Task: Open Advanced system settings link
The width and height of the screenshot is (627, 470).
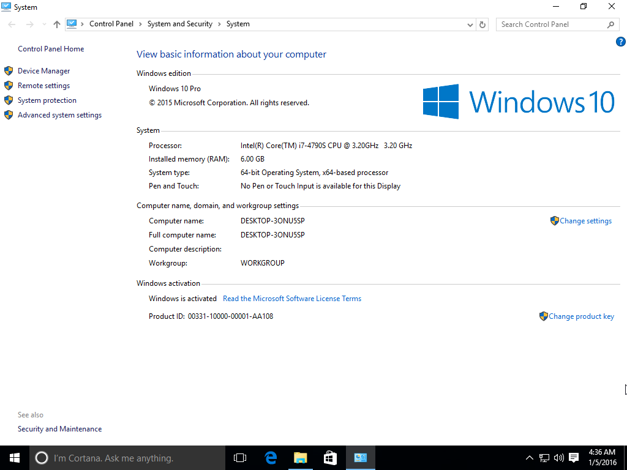Action: tap(59, 115)
